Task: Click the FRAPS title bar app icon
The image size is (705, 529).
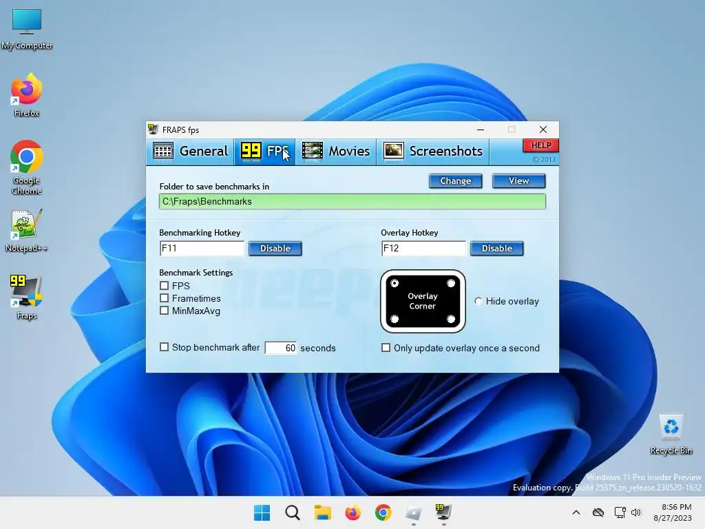Action: pos(154,129)
